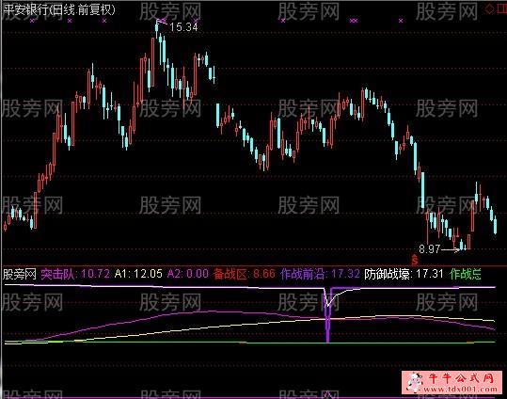Click the green 作战总 indicator label
Screen dimensions: 507x399
click(x=465, y=274)
